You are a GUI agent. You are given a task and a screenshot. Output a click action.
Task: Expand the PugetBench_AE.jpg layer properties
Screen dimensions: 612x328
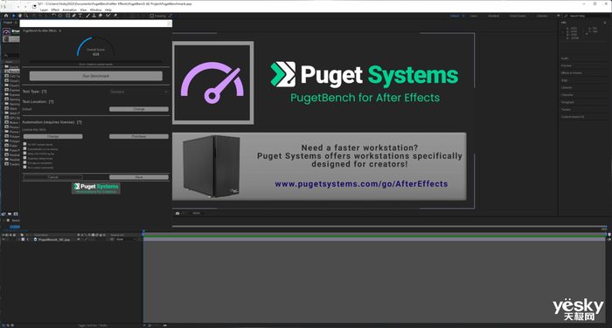pos(19,239)
